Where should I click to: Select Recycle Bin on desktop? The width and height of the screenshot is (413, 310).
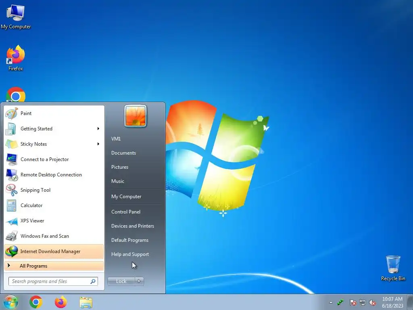tap(393, 268)
